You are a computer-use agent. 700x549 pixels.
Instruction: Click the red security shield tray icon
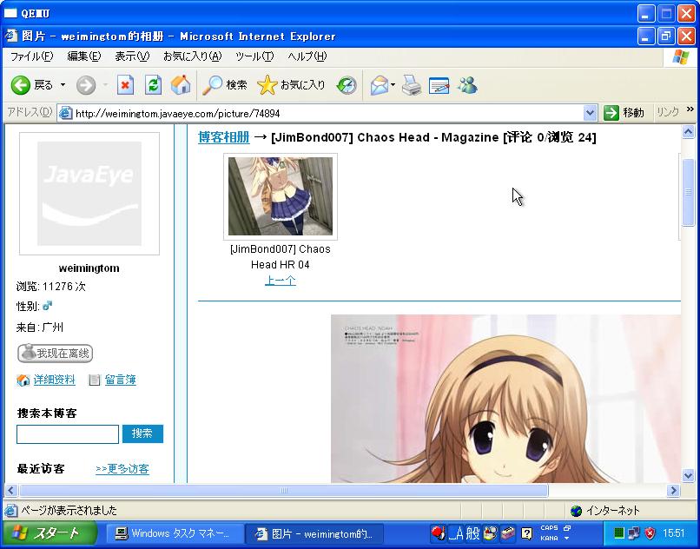[x=650, y=532]
